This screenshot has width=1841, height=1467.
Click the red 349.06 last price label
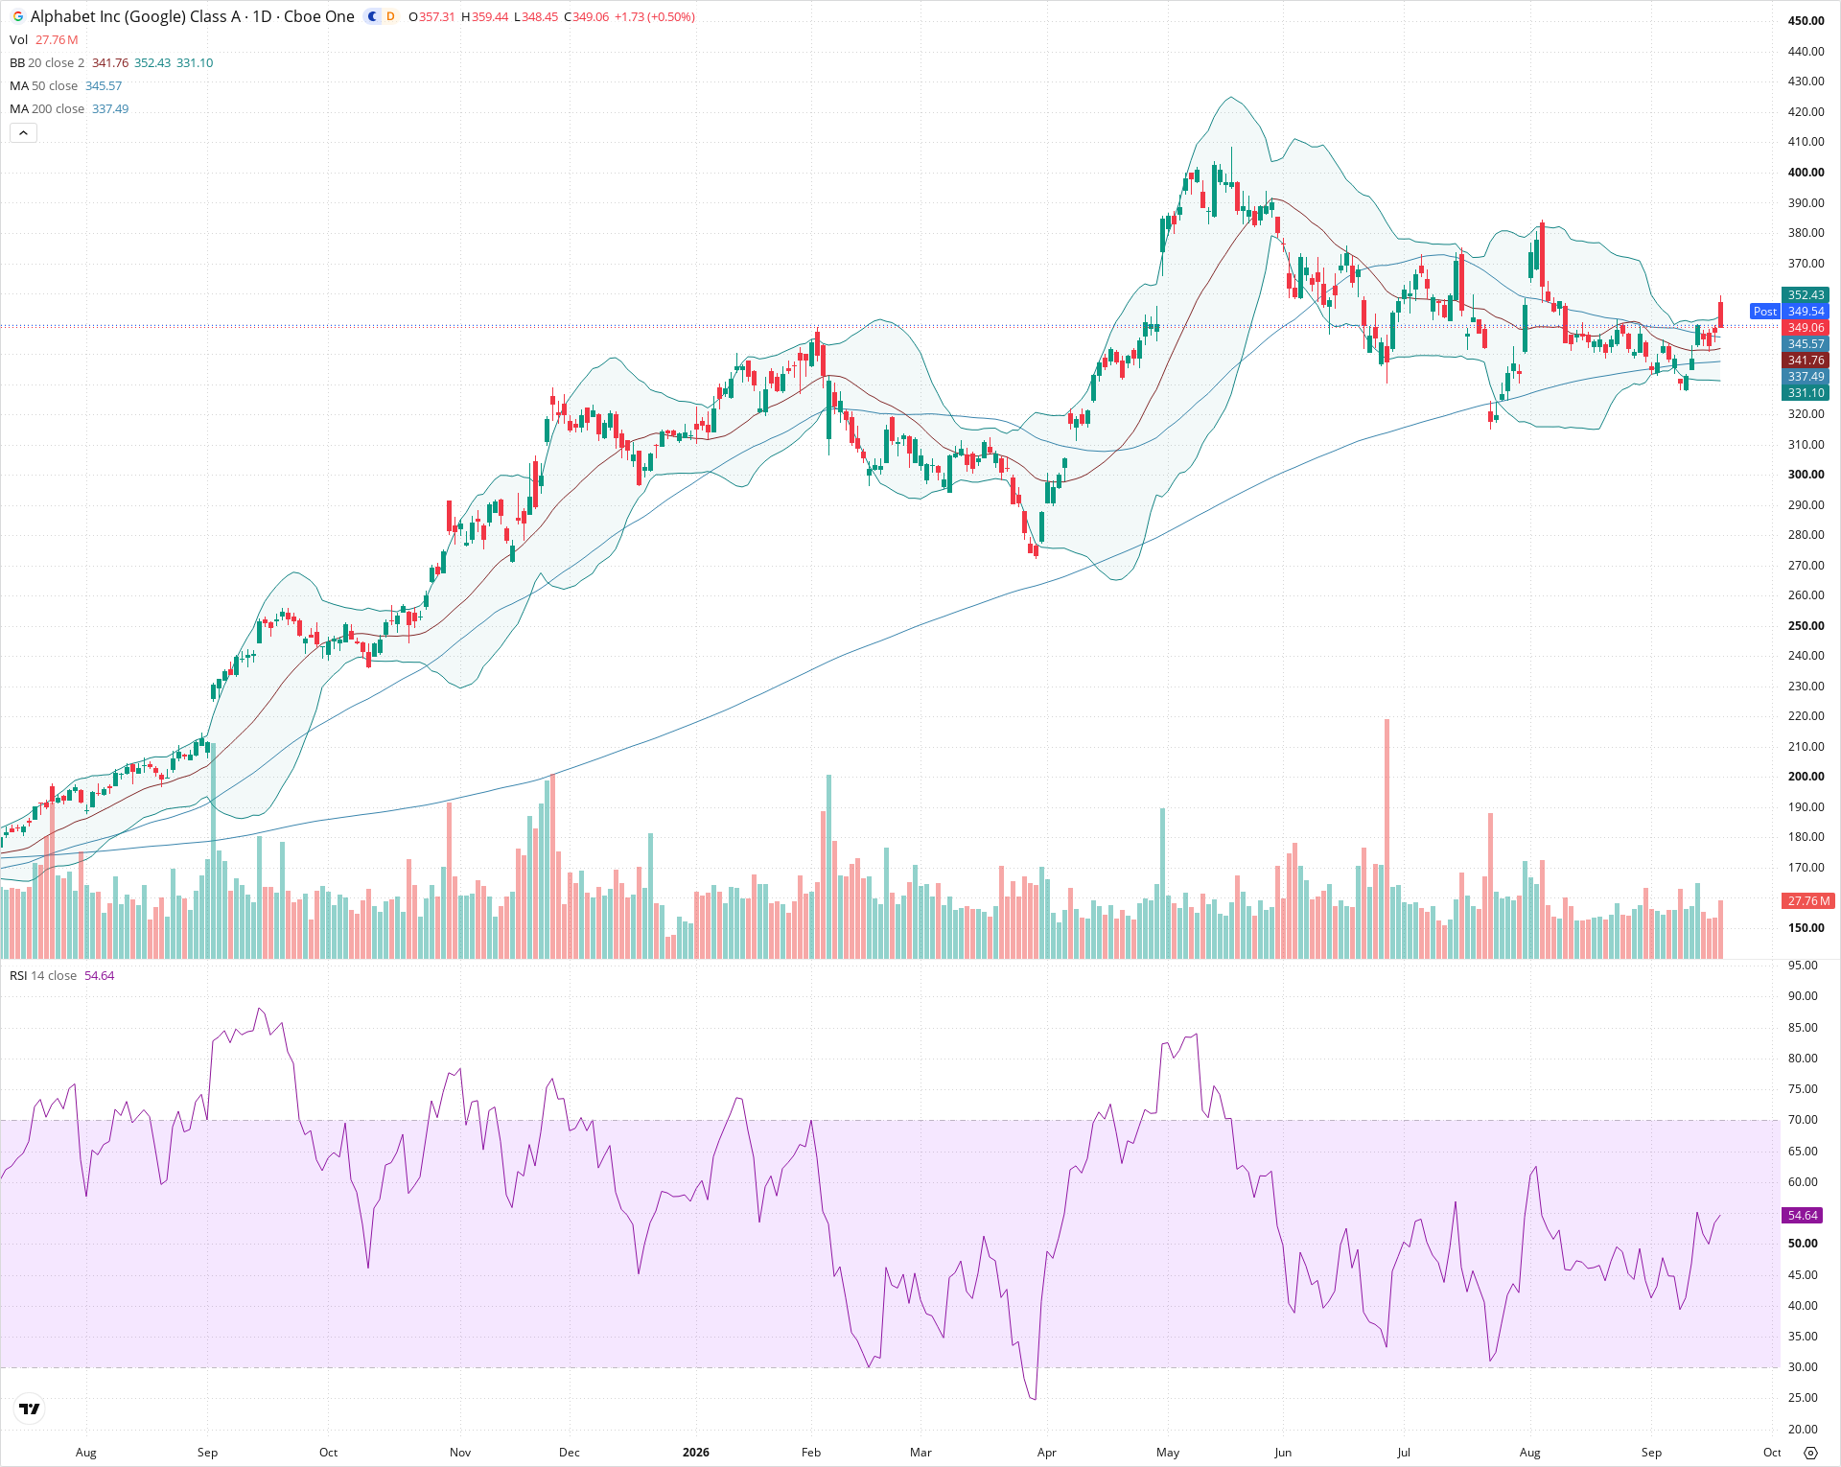click(x=1806, y=328)
